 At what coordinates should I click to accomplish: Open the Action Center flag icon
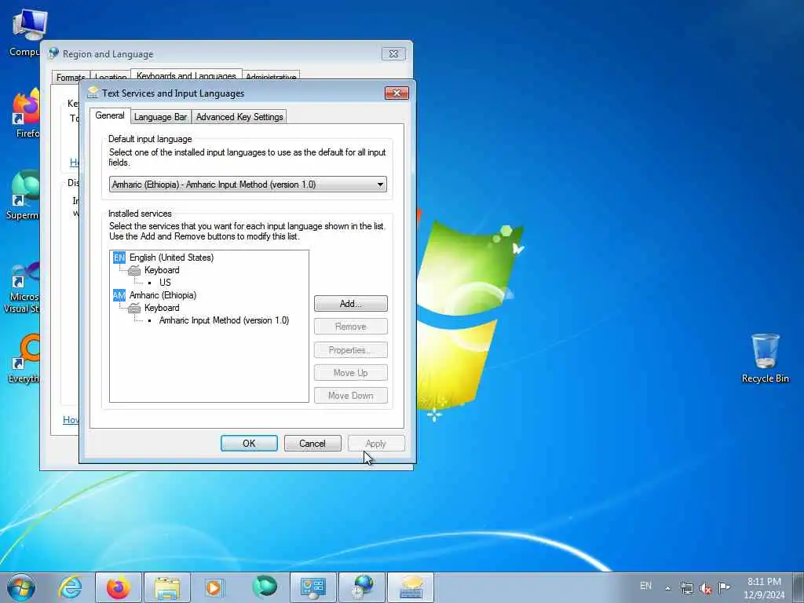pos(725,587)
